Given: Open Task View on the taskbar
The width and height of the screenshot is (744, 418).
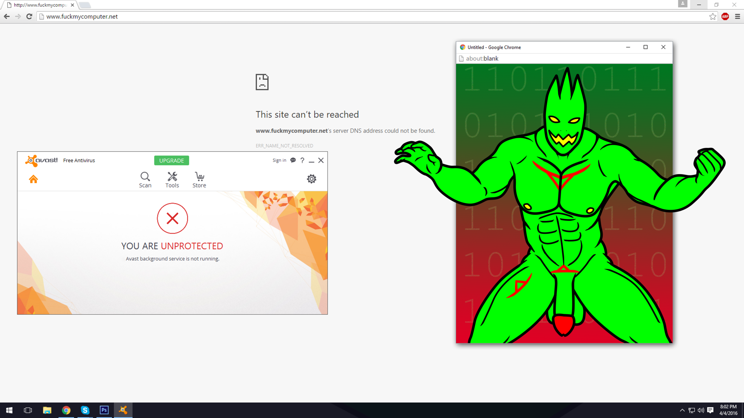Looking at the screenshot, I should [28, 410].
